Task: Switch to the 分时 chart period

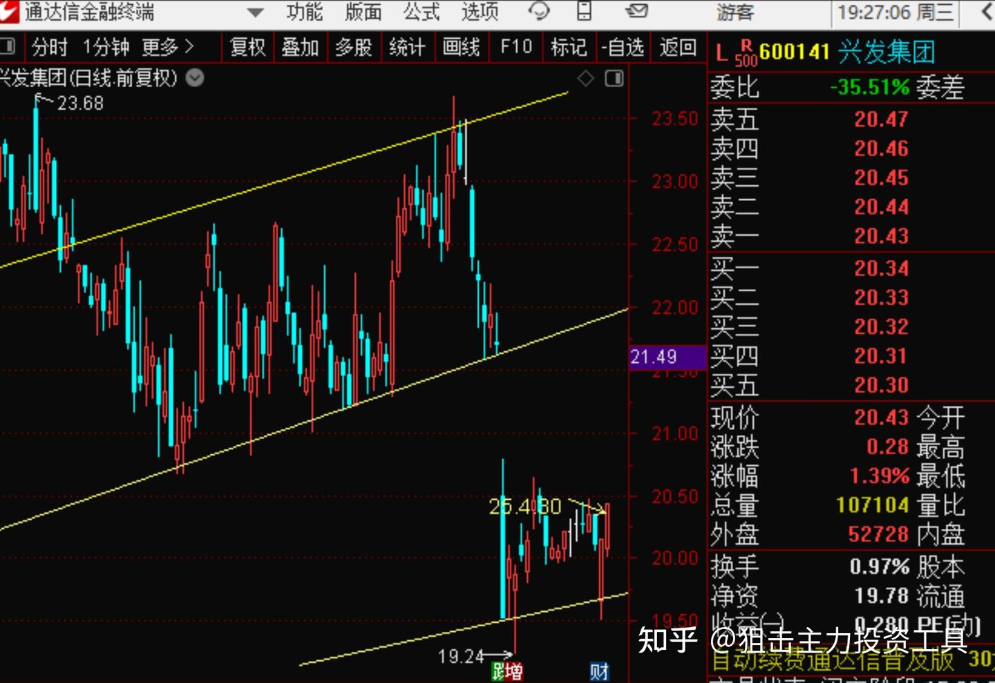Action: [x=50, y=47]
